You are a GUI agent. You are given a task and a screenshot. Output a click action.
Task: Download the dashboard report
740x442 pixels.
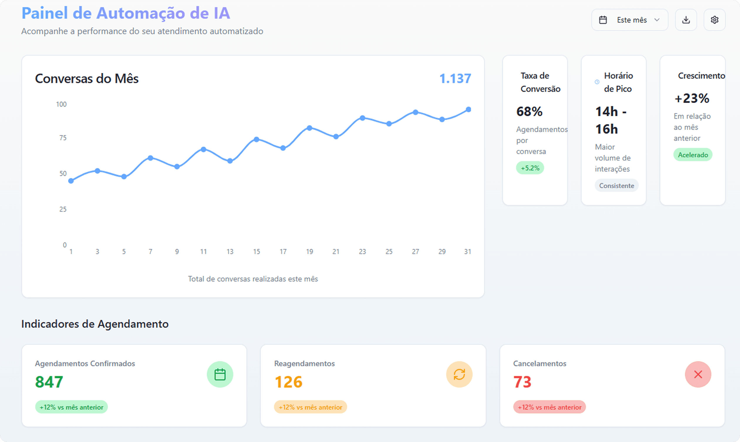coord(686,20)
